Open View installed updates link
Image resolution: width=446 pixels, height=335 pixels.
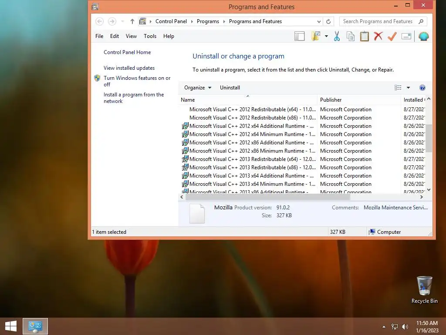click(129, 68)
